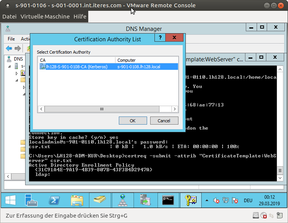Click the DNS Manager back arrow

[x=9, y=48]
